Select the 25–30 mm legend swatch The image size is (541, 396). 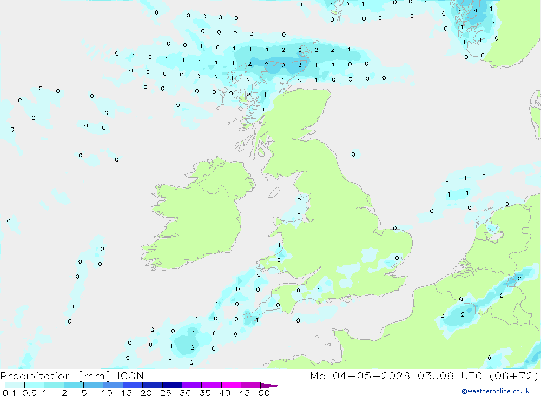click(172, 385)
